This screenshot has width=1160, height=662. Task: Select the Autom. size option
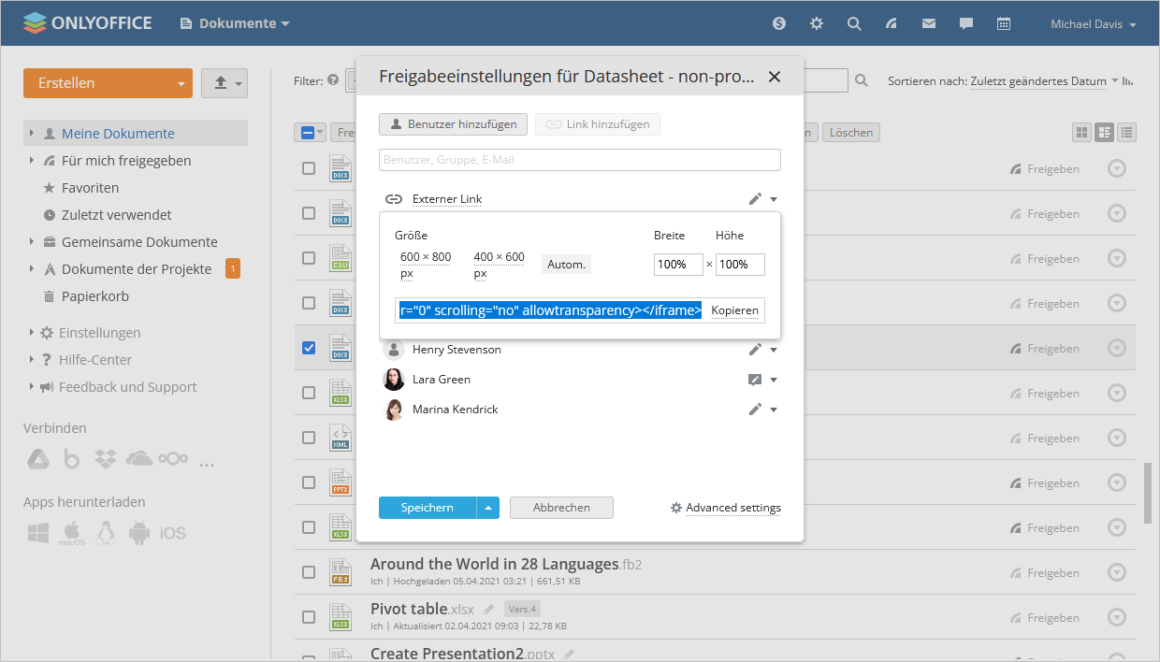(x=566, y=265)
